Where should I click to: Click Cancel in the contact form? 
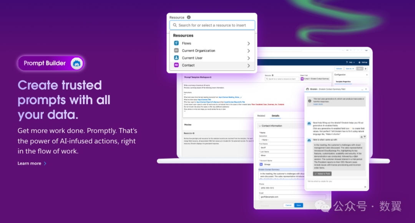(x=288, y=205)
